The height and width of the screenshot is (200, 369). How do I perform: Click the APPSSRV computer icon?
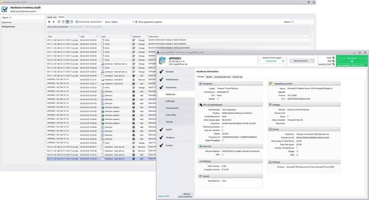coord(163,60)
